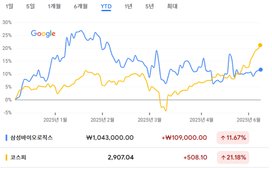Open the 삼성바이오로직스 stock name

[32, 138]
